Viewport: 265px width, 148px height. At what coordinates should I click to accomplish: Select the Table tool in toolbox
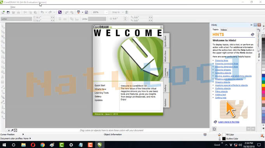coord(3,82)
